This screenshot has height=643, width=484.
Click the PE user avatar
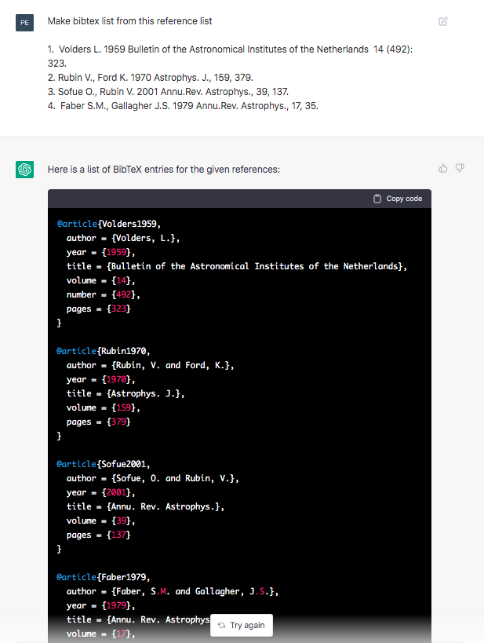point(24,23)
